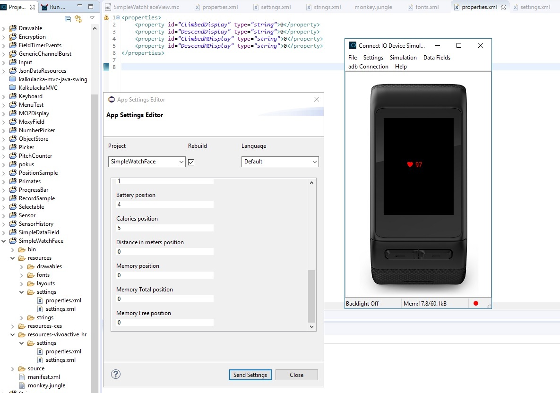Click the settings list scroll down arrow
560x393 pixels.
(x=311, y=326)
